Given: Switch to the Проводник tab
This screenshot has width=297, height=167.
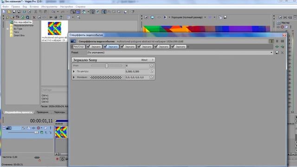Looking at the screenshot, I should pyautogui.click(x=42, y=112).
